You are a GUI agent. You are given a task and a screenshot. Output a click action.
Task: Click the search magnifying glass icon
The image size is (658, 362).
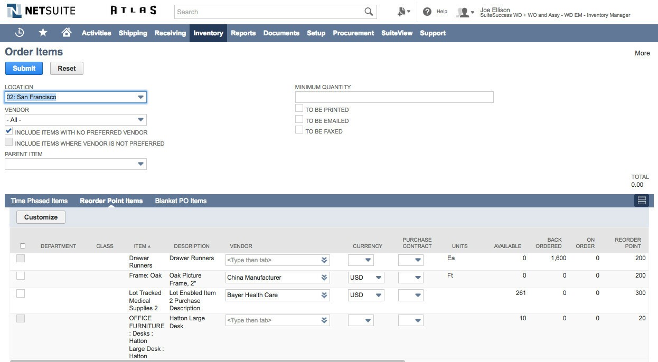tap(369, 11)
